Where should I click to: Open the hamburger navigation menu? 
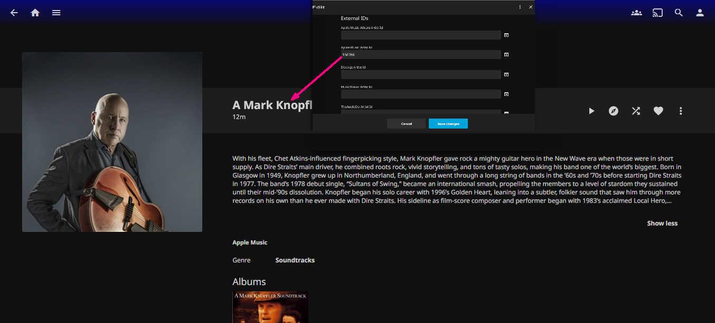point(57,13)
